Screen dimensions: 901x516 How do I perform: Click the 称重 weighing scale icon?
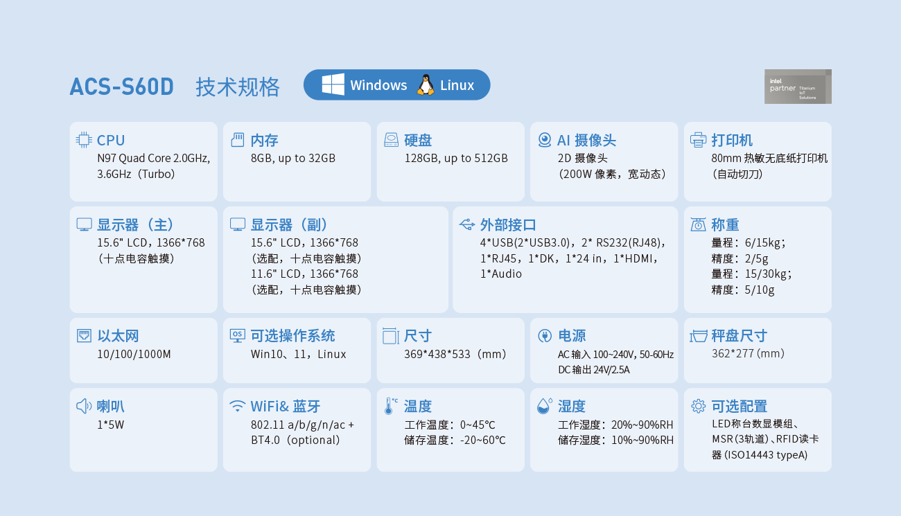tap(699, 224)
